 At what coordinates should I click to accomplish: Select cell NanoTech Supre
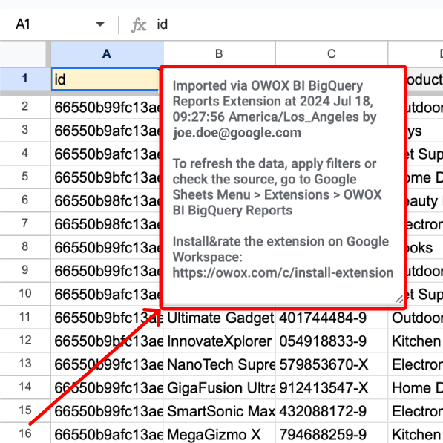(219, 364)
